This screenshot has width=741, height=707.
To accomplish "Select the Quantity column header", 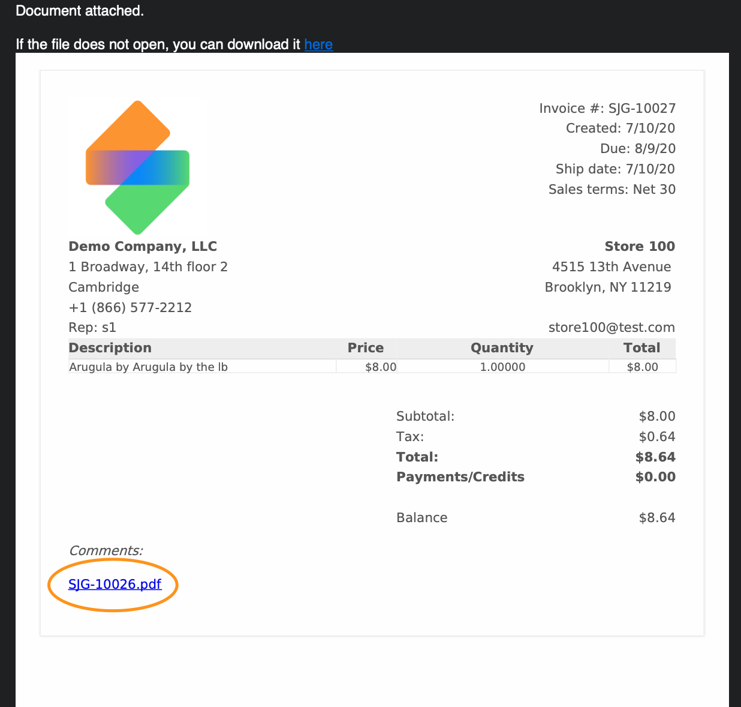I will (502, 348).
